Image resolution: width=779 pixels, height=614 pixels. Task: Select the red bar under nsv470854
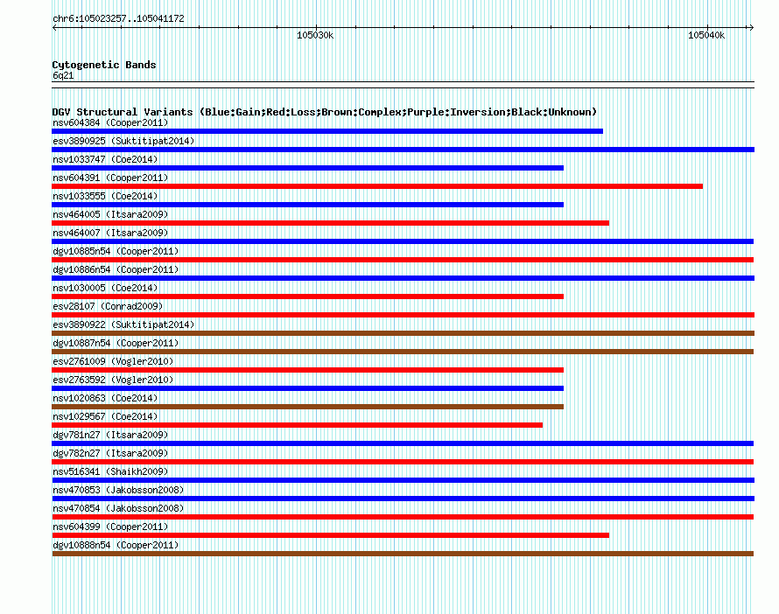pyautogui.click(x=403, y=517)
